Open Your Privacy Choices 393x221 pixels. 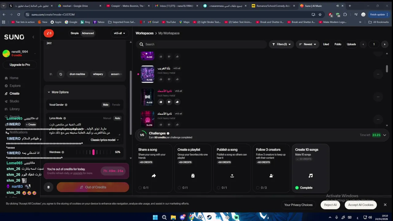pyautogui.click(x=298, y=205)
